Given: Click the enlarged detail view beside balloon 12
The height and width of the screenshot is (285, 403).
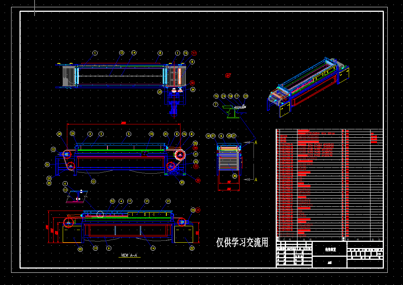Looking at the screenshot, I should click(x=77, y=197).
